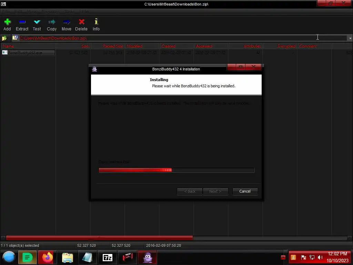Click the network icon in the system tray

312,257
